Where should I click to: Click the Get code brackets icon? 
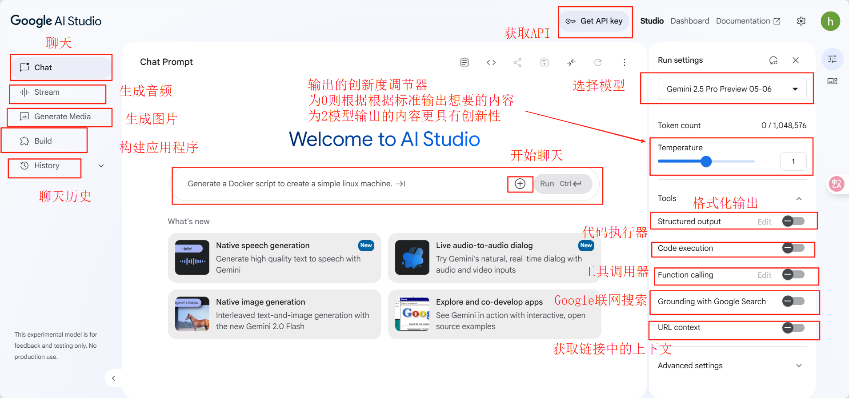click(491, 62)
